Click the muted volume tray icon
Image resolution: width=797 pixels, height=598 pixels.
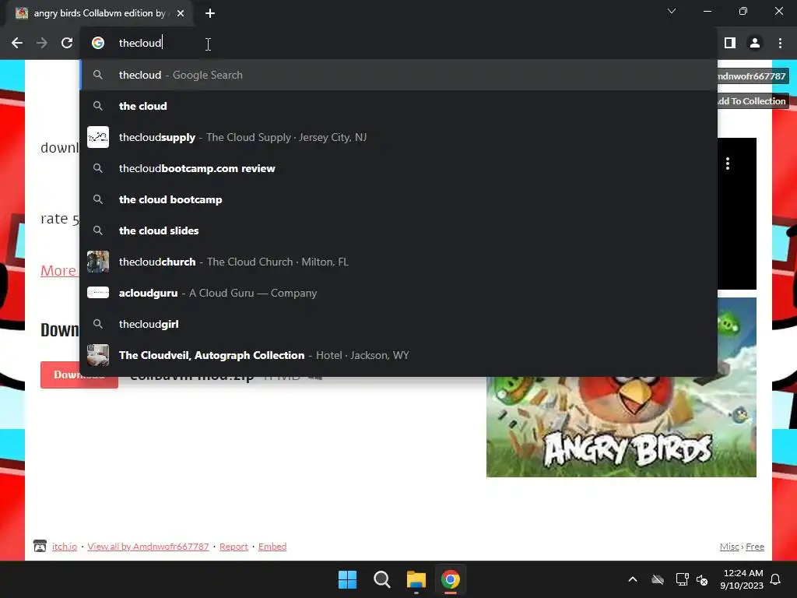(702, 579)
